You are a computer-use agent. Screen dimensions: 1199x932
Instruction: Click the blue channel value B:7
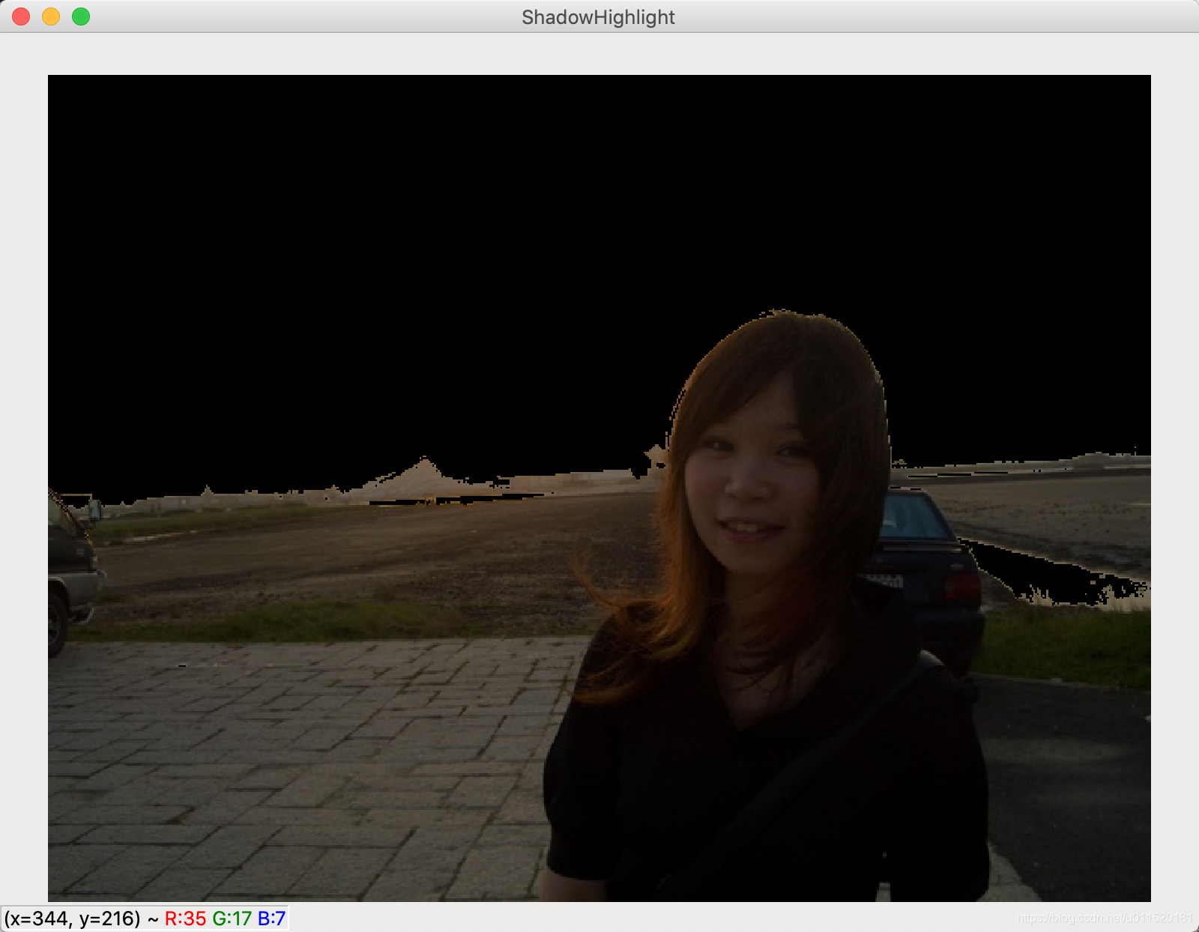pos(271,919)
